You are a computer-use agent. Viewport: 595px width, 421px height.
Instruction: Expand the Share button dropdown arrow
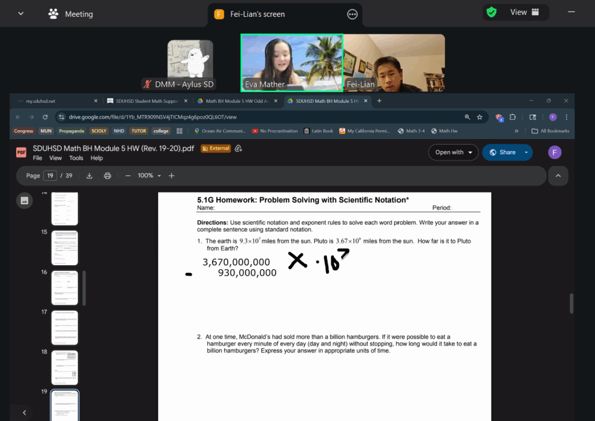click(526, 152)
